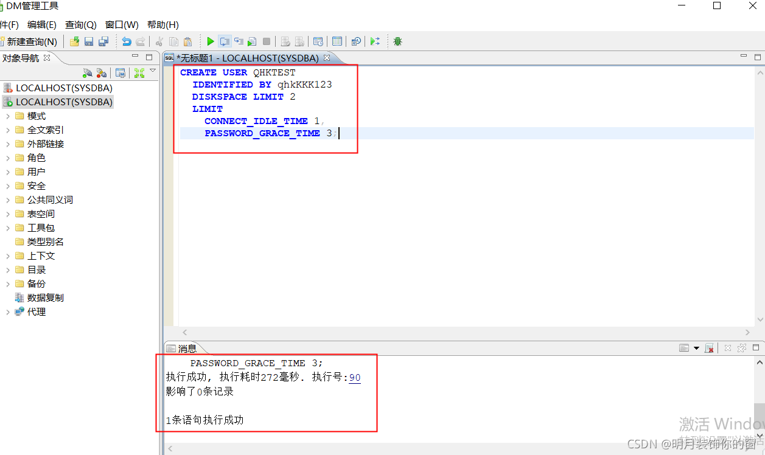Click the undo arrow icon
Viewport: 765px width, 455px height.
pos(127,41)
